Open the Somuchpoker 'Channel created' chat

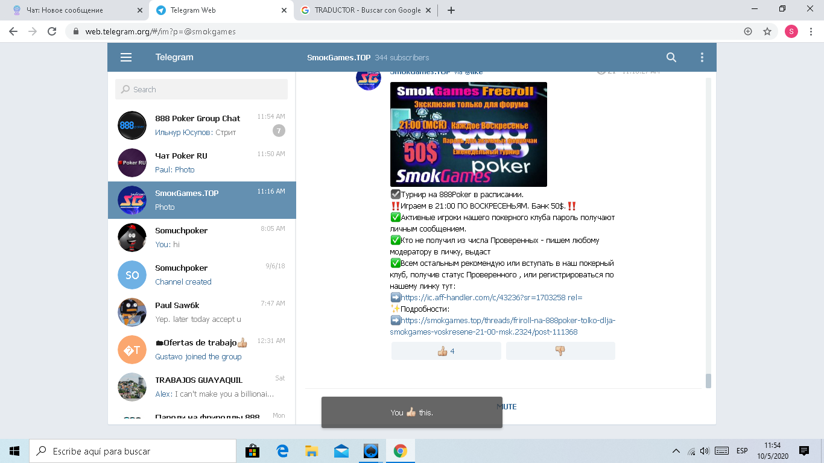click(x=202, y=275)
